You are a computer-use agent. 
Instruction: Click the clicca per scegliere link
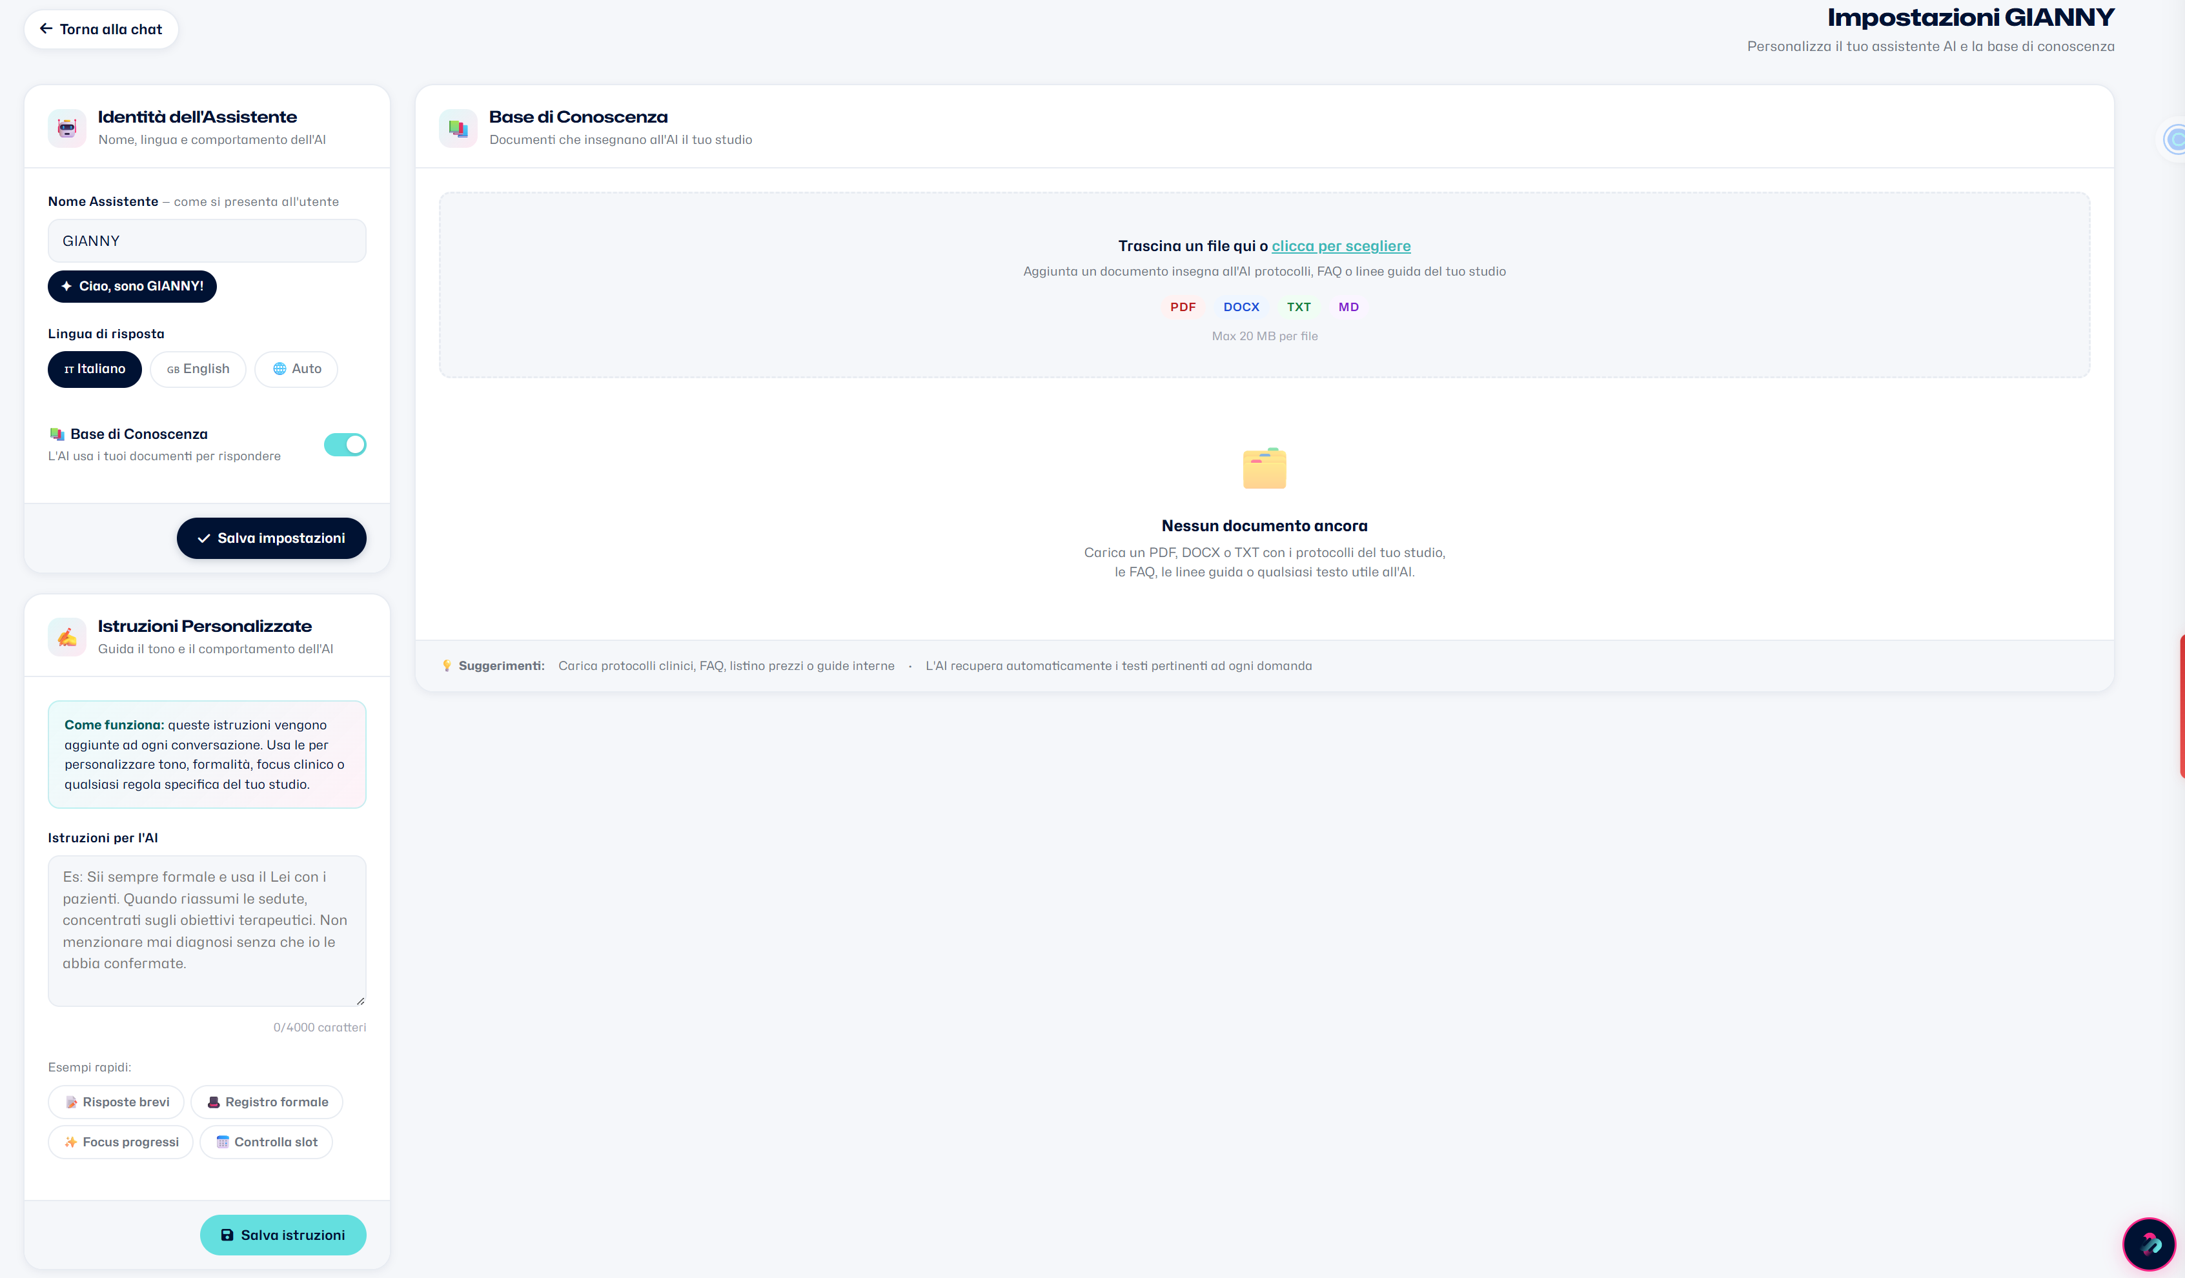point(1341,246)
